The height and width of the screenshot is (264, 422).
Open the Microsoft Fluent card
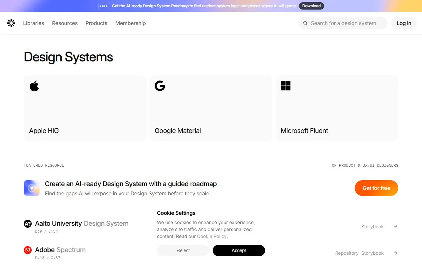(337, 108)
